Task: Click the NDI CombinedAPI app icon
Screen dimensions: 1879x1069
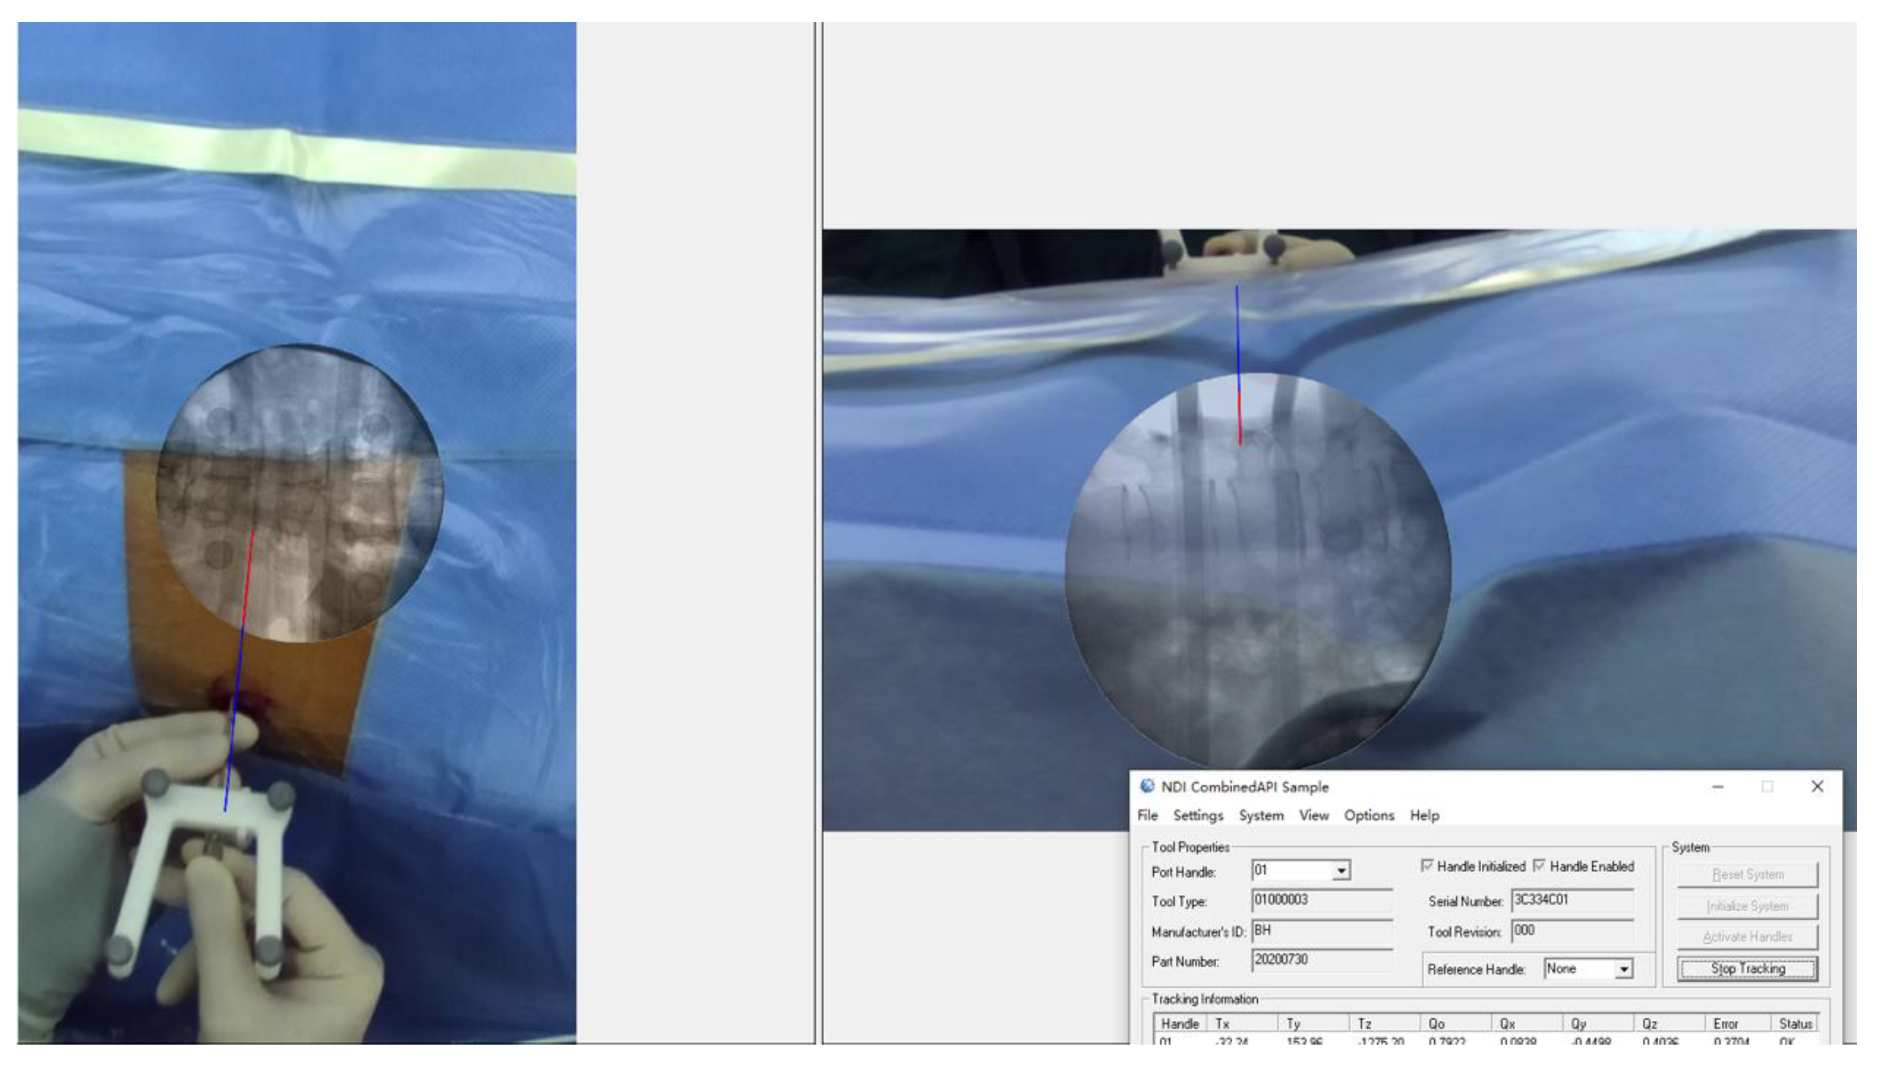Action: pos(1147,786)
